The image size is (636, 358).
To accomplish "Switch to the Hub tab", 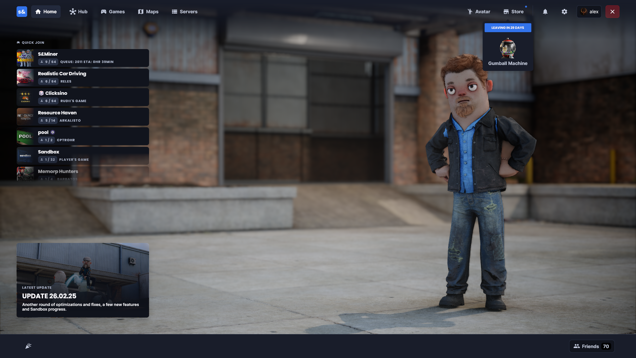I will pyautogui.click(x=79, y=12).
